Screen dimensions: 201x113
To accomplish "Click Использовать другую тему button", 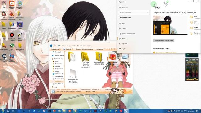I will click(x=164, y=40).
